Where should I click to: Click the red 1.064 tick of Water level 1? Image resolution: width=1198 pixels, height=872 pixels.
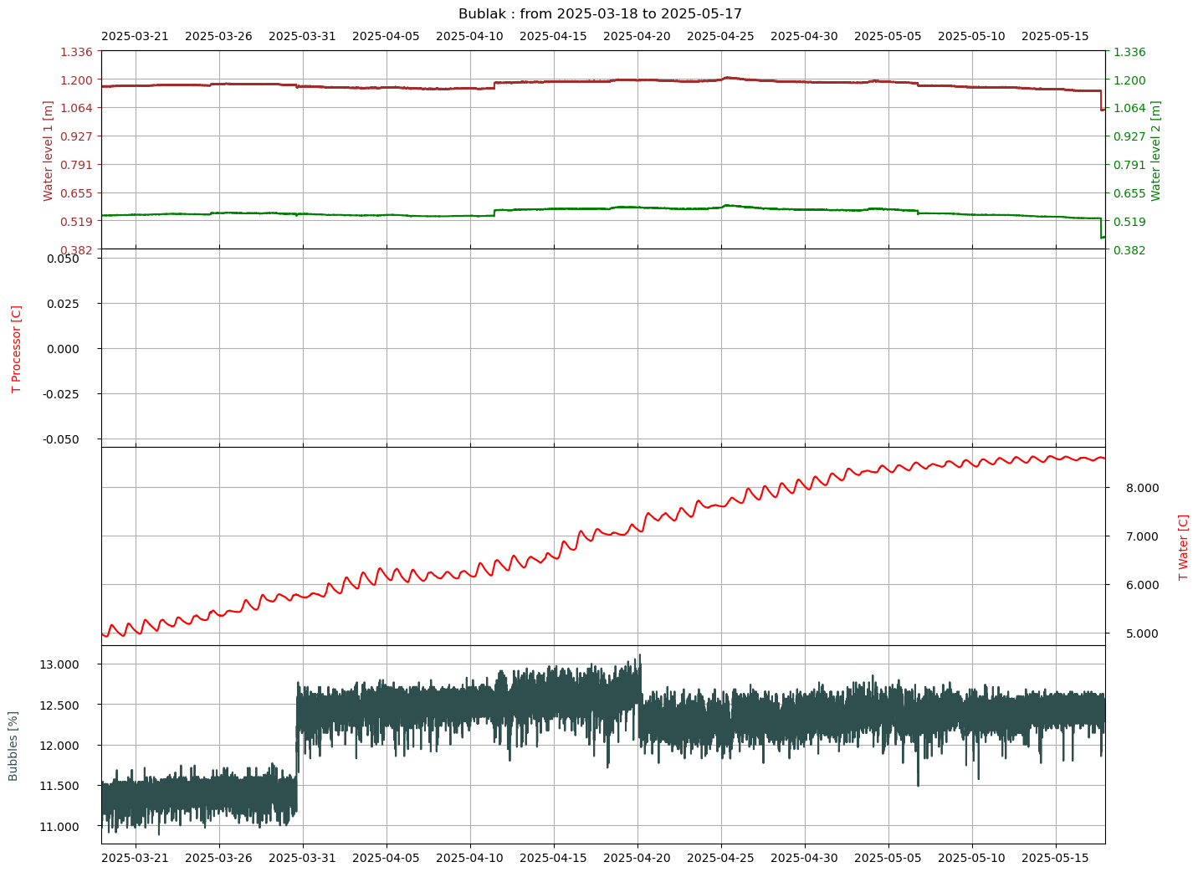tap(76, 108)
